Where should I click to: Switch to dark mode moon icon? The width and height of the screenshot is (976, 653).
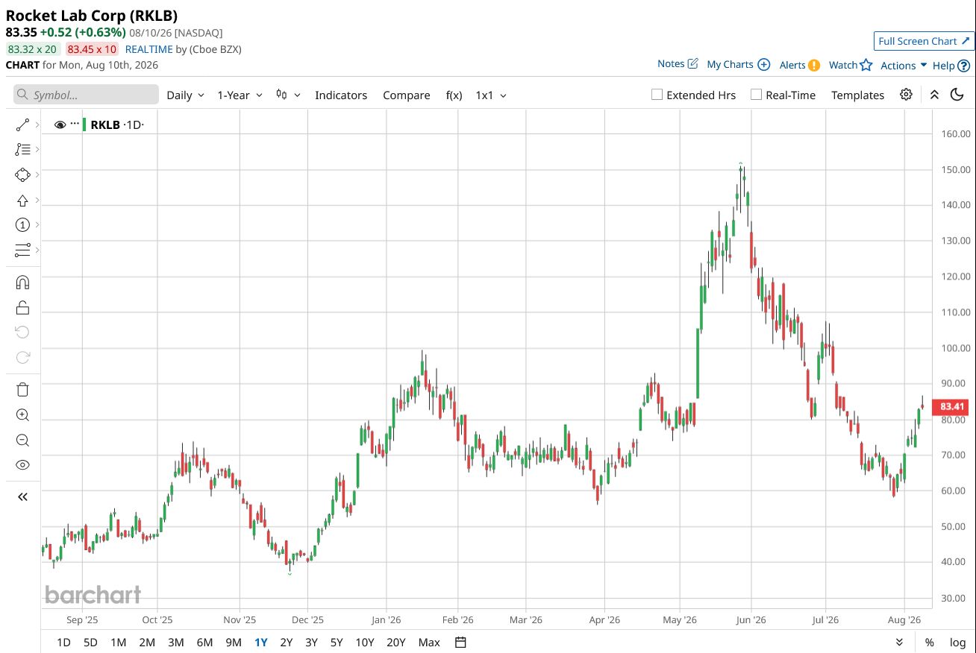click(957, 95)
